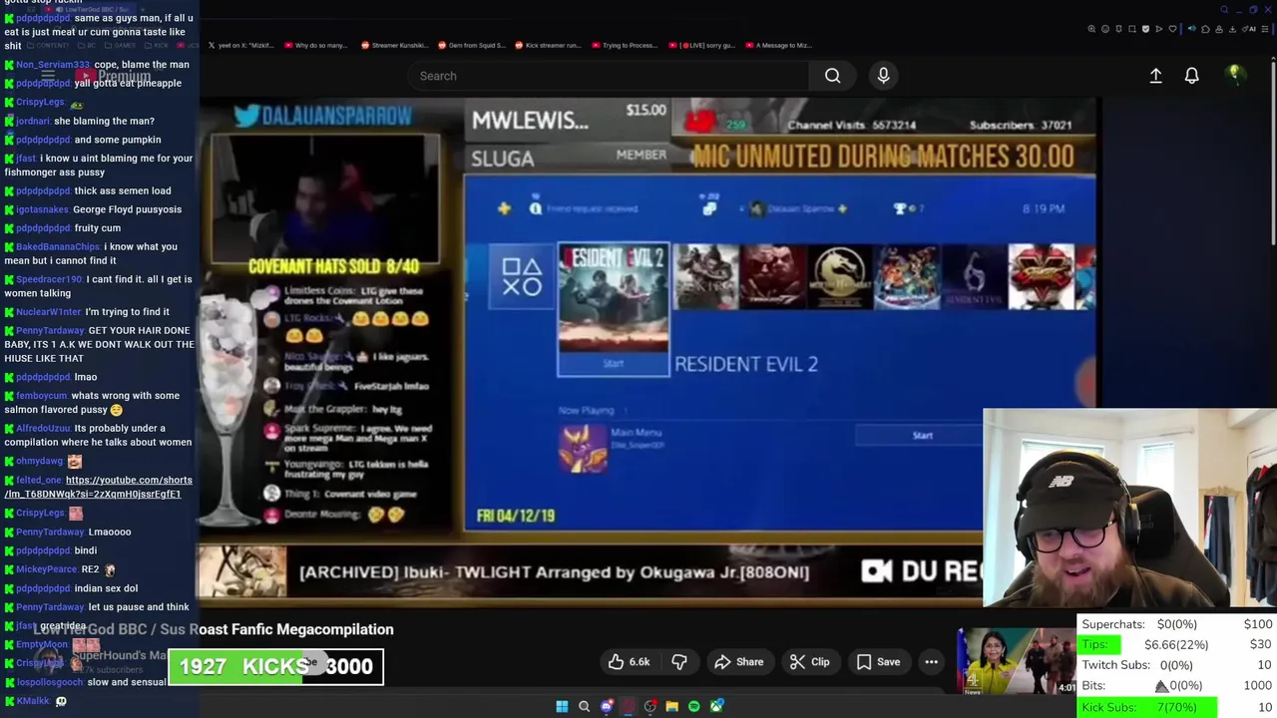Click the recommended Channel 4 News video thumbnail

(1017, 661)
